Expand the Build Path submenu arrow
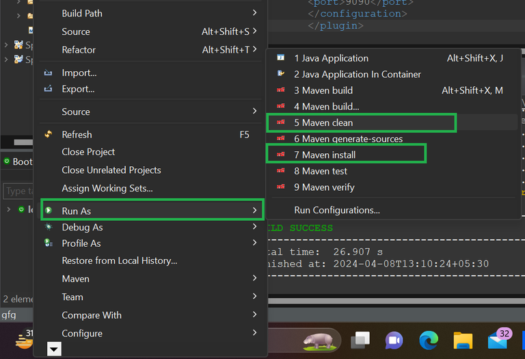 (254, 13)
